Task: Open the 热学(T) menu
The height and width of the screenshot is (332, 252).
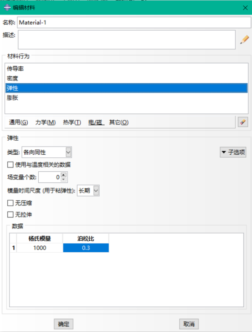Action: (72, 122)
